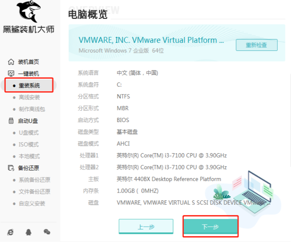Click the monitor icon beside 一键装机
The height and width of the screenshot is (243, 294).
(11, 73)
